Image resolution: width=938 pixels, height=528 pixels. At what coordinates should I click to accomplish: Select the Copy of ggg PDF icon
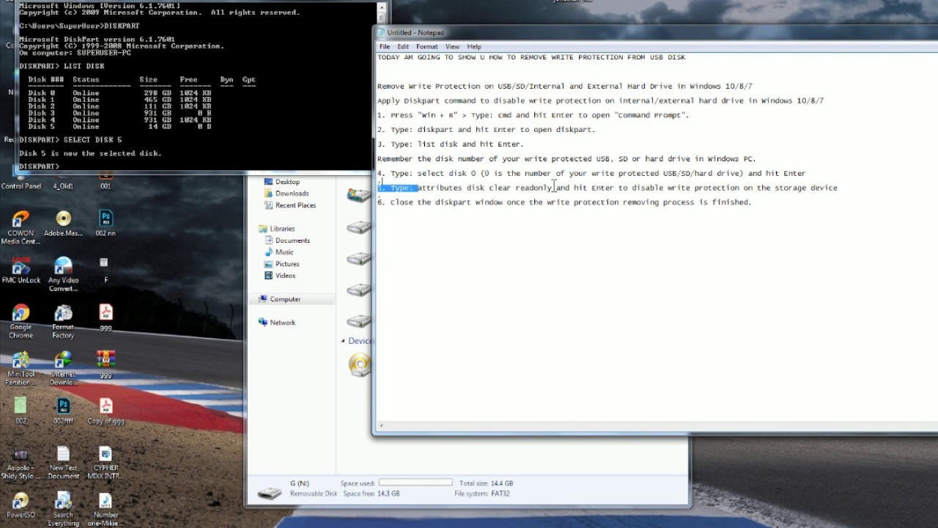point(106,411)
